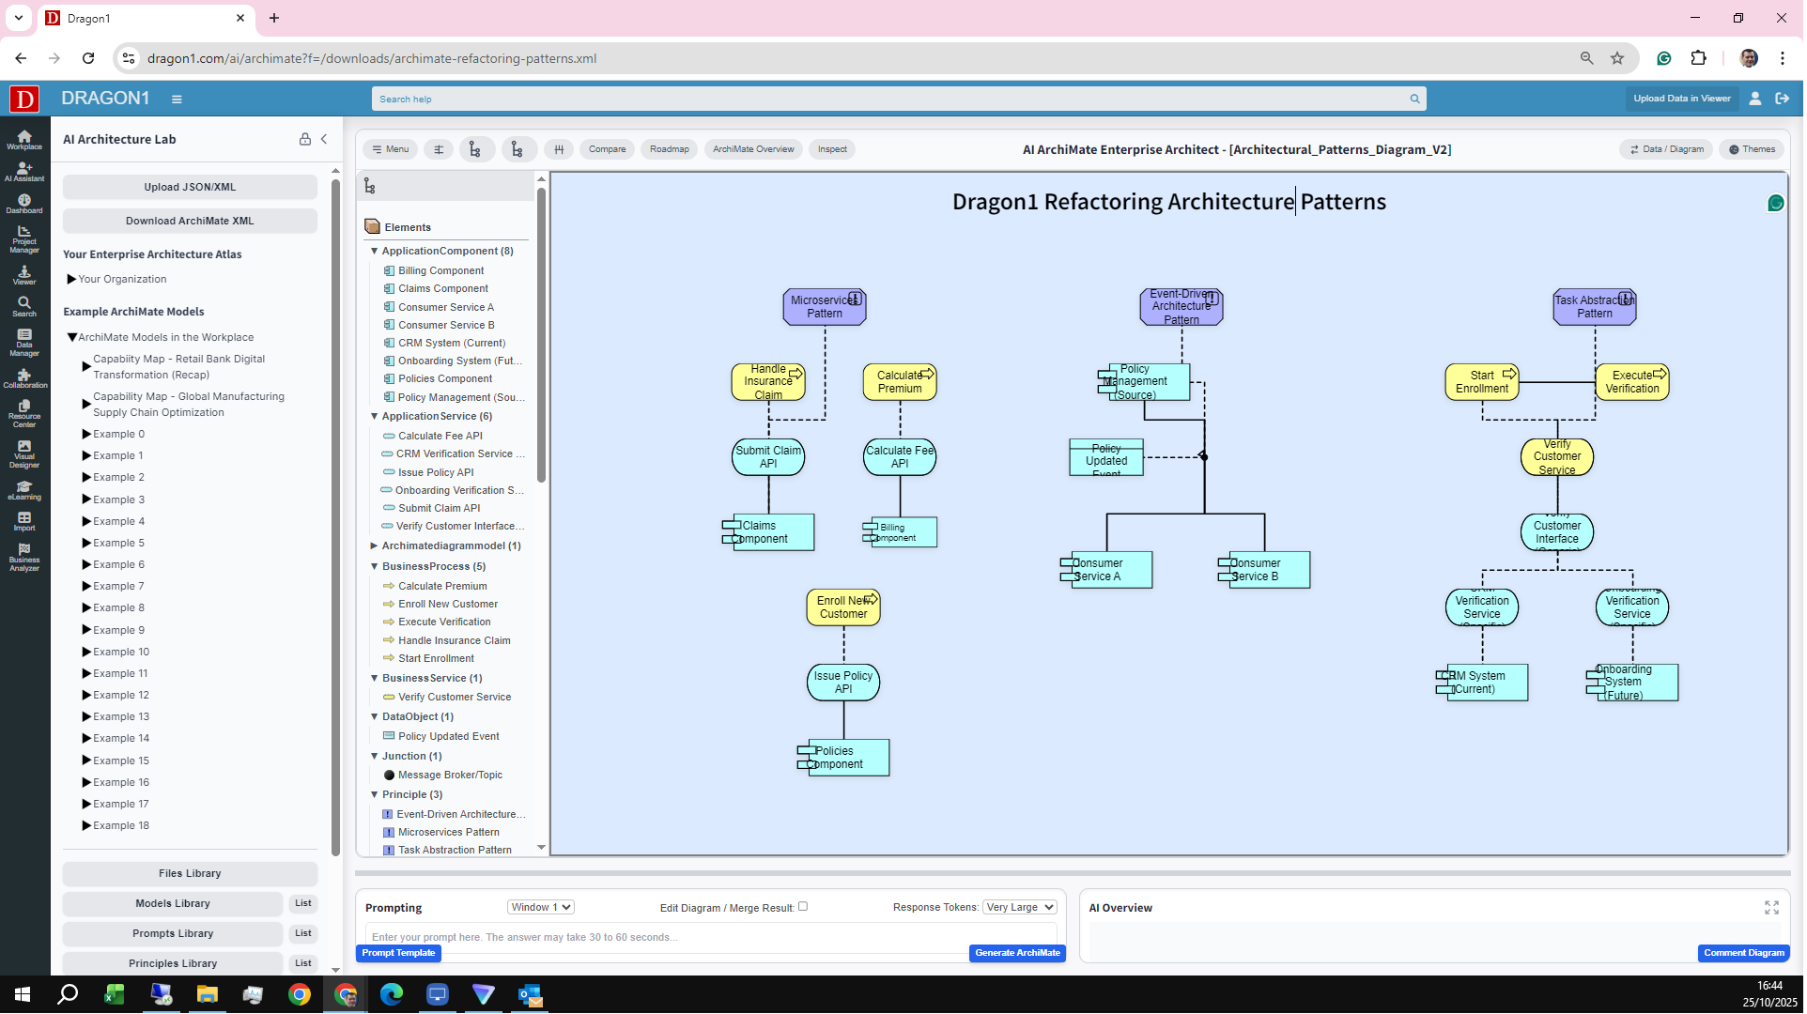The image size is (1807, 1014).
Task: Open the Dashboard from the sidebar
Action: [x=23, y=204]
